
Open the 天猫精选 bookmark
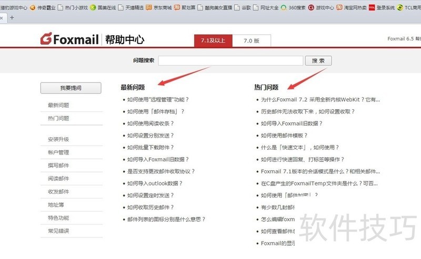(x=131, y=7)
